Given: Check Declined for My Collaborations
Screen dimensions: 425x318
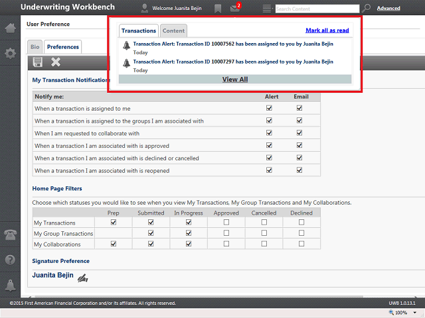Looking at the screenshot, I should pos(301,244).
